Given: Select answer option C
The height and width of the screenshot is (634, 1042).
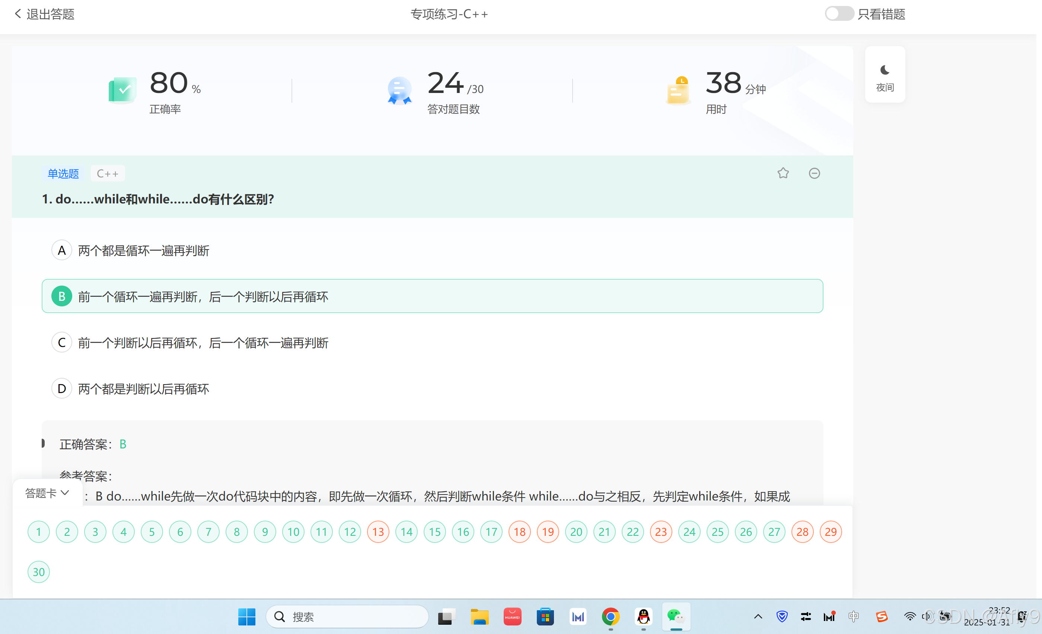Looking at the screenshot, I should pyautogui.click(x=62, y=342).
